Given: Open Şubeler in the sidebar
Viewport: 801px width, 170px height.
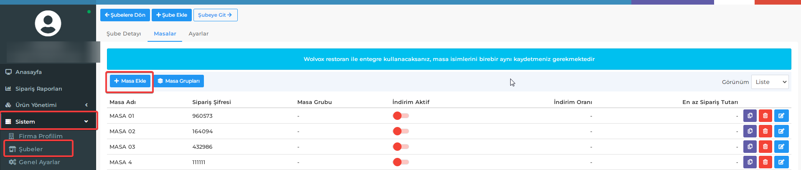Looking at the screenshot, I should pos(38,149).
